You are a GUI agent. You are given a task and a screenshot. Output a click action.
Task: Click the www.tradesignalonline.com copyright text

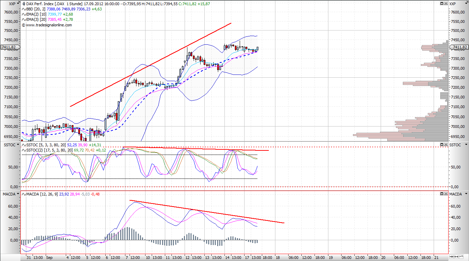coord(49,25)
